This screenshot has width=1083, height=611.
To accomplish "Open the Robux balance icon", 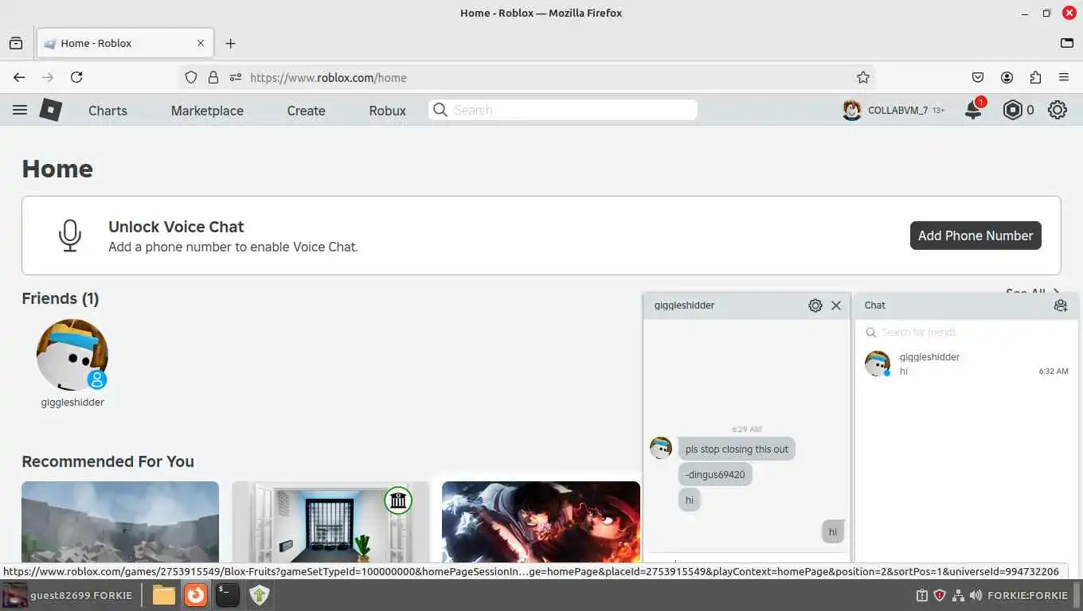I will [x=1012, y=110].
